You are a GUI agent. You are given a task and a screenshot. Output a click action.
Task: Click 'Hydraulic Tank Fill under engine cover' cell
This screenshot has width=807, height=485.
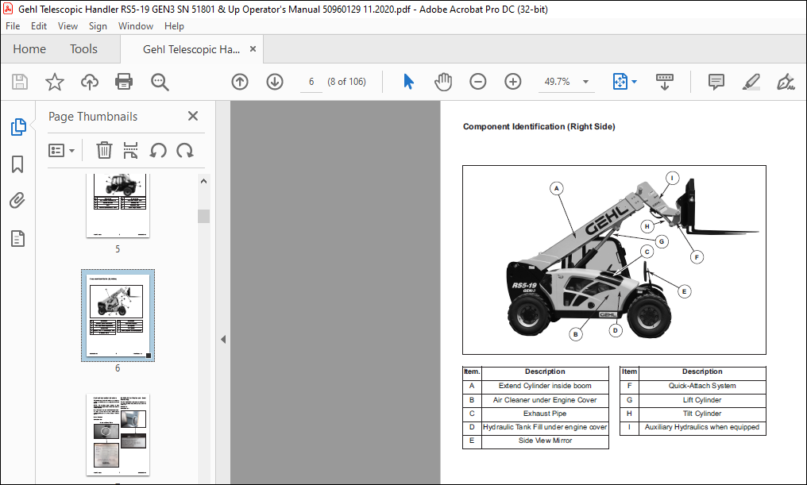tap(545, 427)
